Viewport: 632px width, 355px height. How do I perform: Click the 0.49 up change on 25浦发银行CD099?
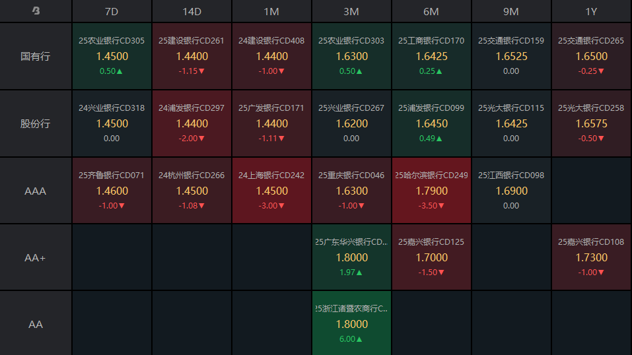[x=431, y=139]
